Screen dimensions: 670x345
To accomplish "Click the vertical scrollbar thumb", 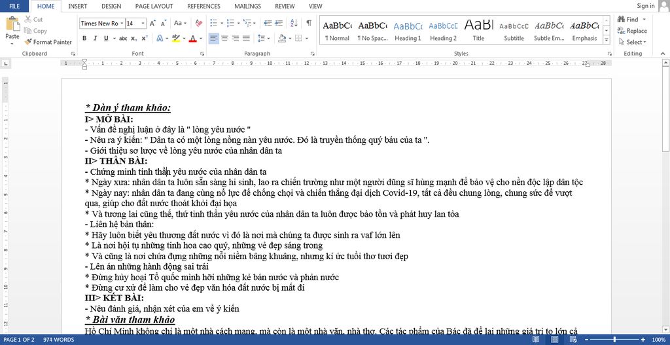I will pos(665,109).
